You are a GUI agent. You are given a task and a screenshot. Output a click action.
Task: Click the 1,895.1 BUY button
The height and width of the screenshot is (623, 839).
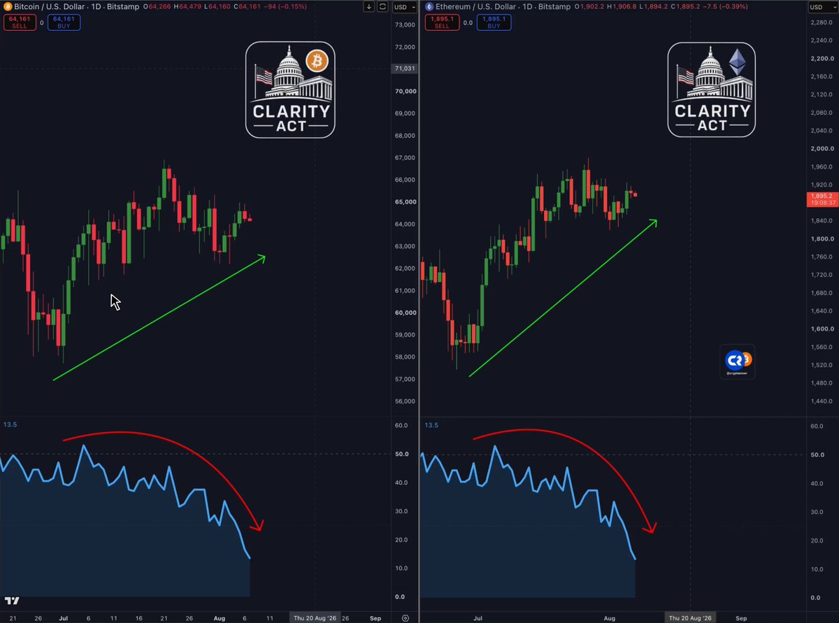click(x=496, y=22)
